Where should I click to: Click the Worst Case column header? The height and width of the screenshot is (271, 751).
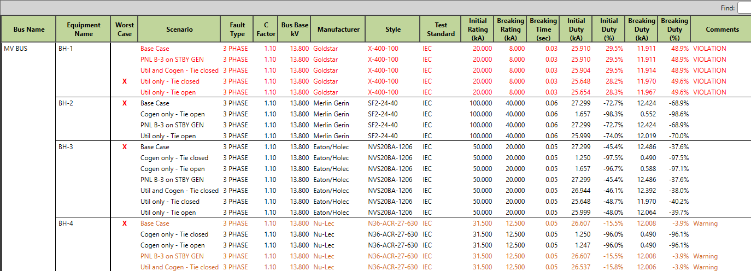point(125,30)
